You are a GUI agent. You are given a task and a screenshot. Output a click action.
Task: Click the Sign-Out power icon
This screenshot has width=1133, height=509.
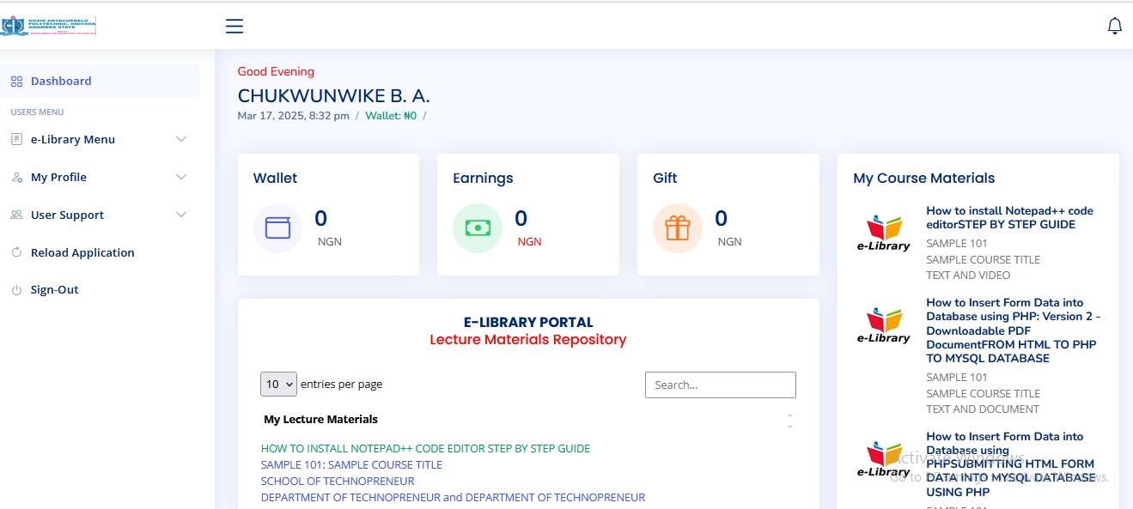[16, 290]
